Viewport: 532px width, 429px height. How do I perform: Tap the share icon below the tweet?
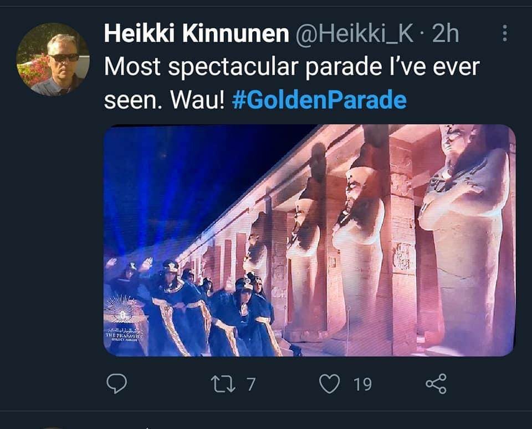[436, 383]
